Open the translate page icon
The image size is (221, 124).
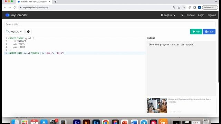coord(174,8)
